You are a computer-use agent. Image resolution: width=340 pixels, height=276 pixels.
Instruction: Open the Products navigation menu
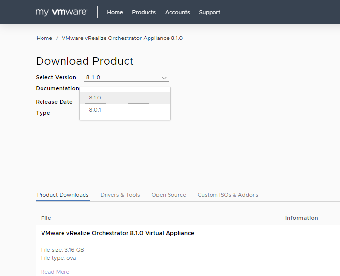[x=144, y=12]
